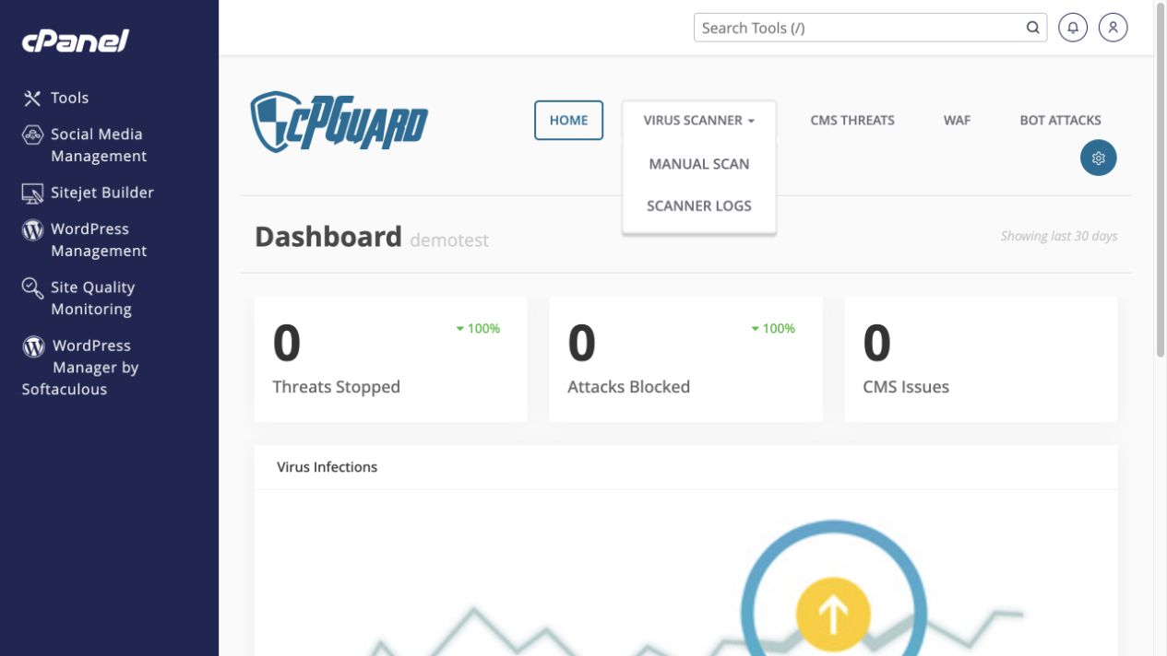This screenshot has height=656, width=1167.
Task: Click the Virus Infections panel heading
Action: (327, 467)
